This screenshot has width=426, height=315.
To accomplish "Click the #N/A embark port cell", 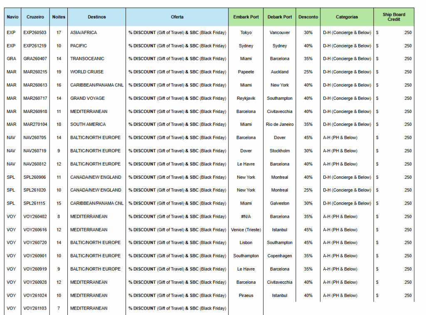I will click(x=246, y=217).
